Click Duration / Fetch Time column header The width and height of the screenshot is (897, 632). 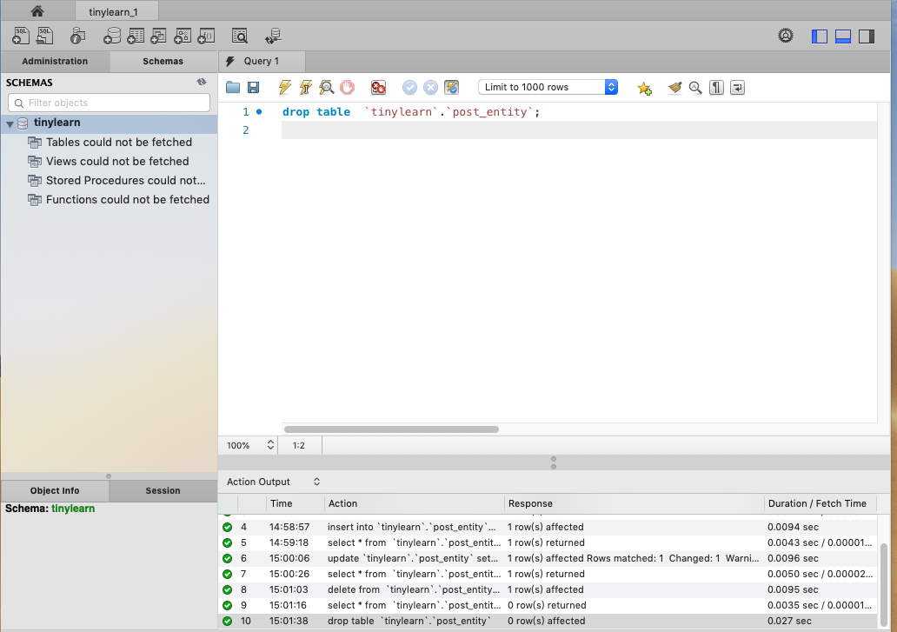click(x=820, y=503)
